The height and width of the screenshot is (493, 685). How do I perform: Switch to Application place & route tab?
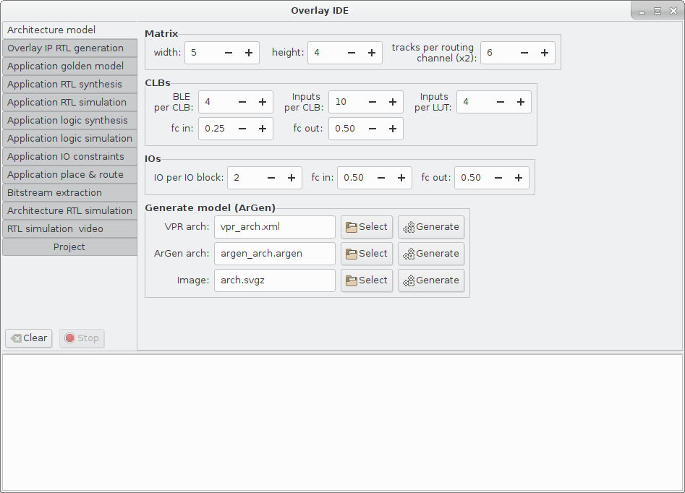[x=69, y=175]
